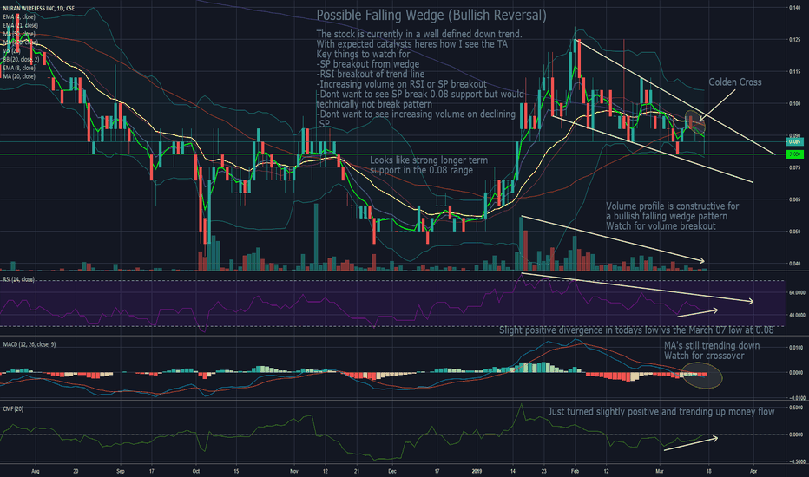The width and height of the screenshot is (809, 477).
Task: Select the Possible Falling Wedge title annotation
Action: [x=431, y=16]
